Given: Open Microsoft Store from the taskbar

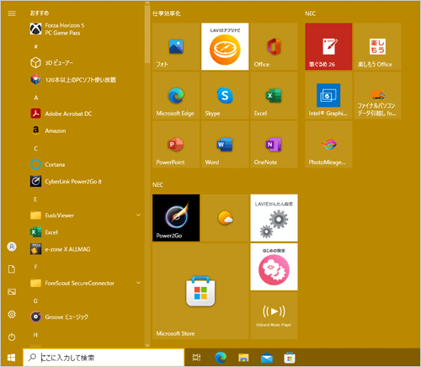Looking at the screenshot, I should (x=290, y=358).
